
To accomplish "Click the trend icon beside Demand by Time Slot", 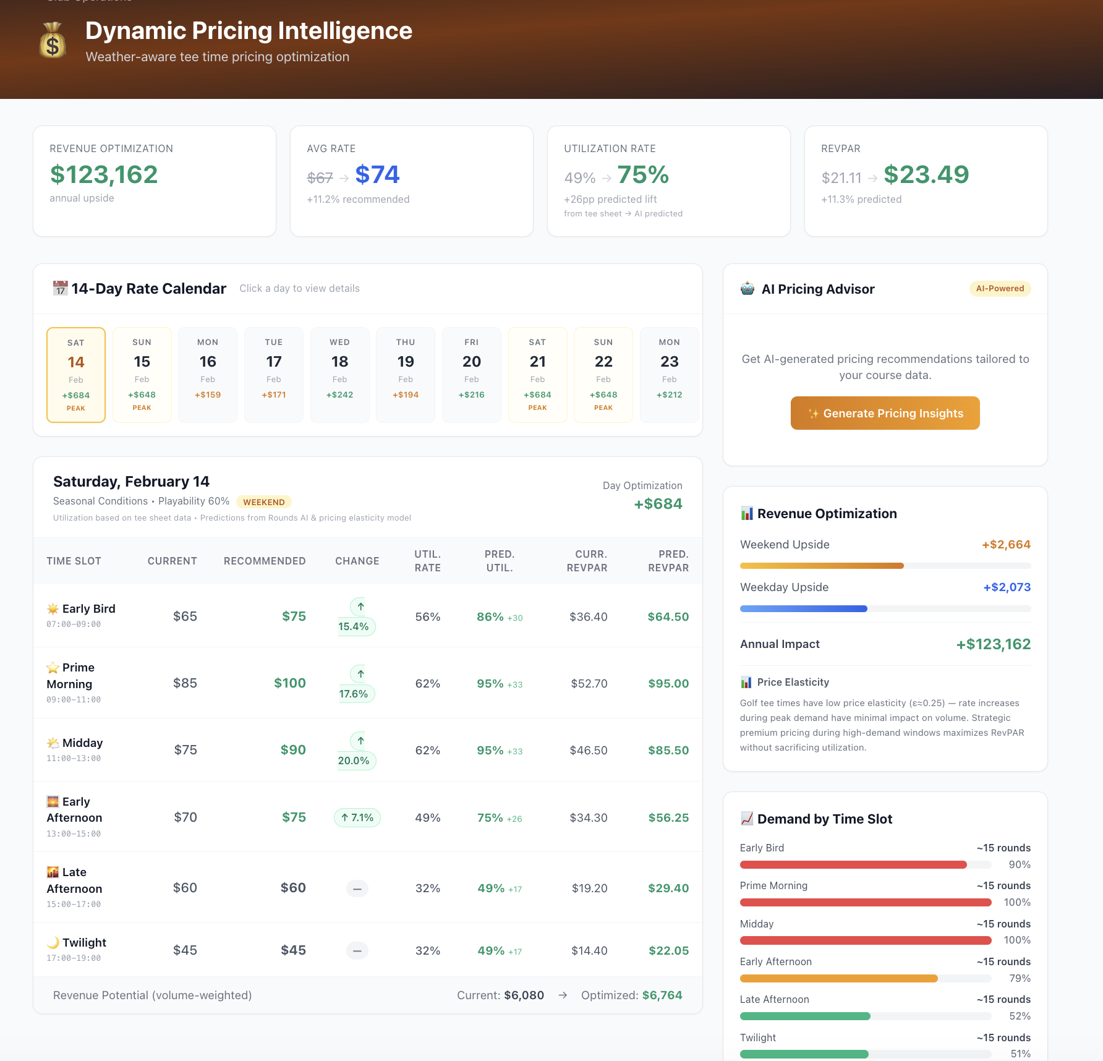I will pyautogui.click(x=747, y=819).
